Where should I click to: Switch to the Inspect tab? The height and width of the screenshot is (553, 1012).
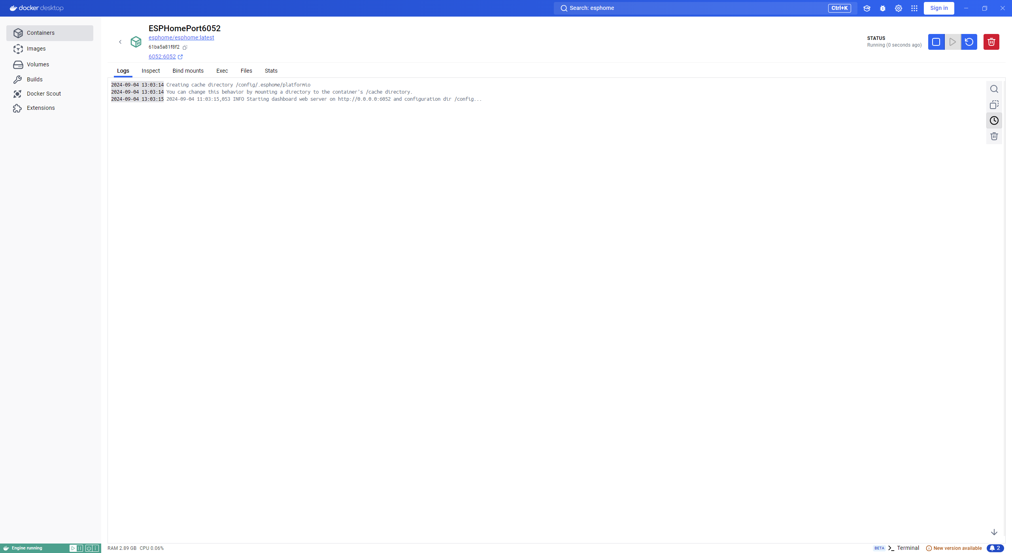point(151,71)
